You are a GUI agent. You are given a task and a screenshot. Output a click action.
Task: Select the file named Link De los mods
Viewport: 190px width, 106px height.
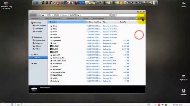tap(59, 61)
